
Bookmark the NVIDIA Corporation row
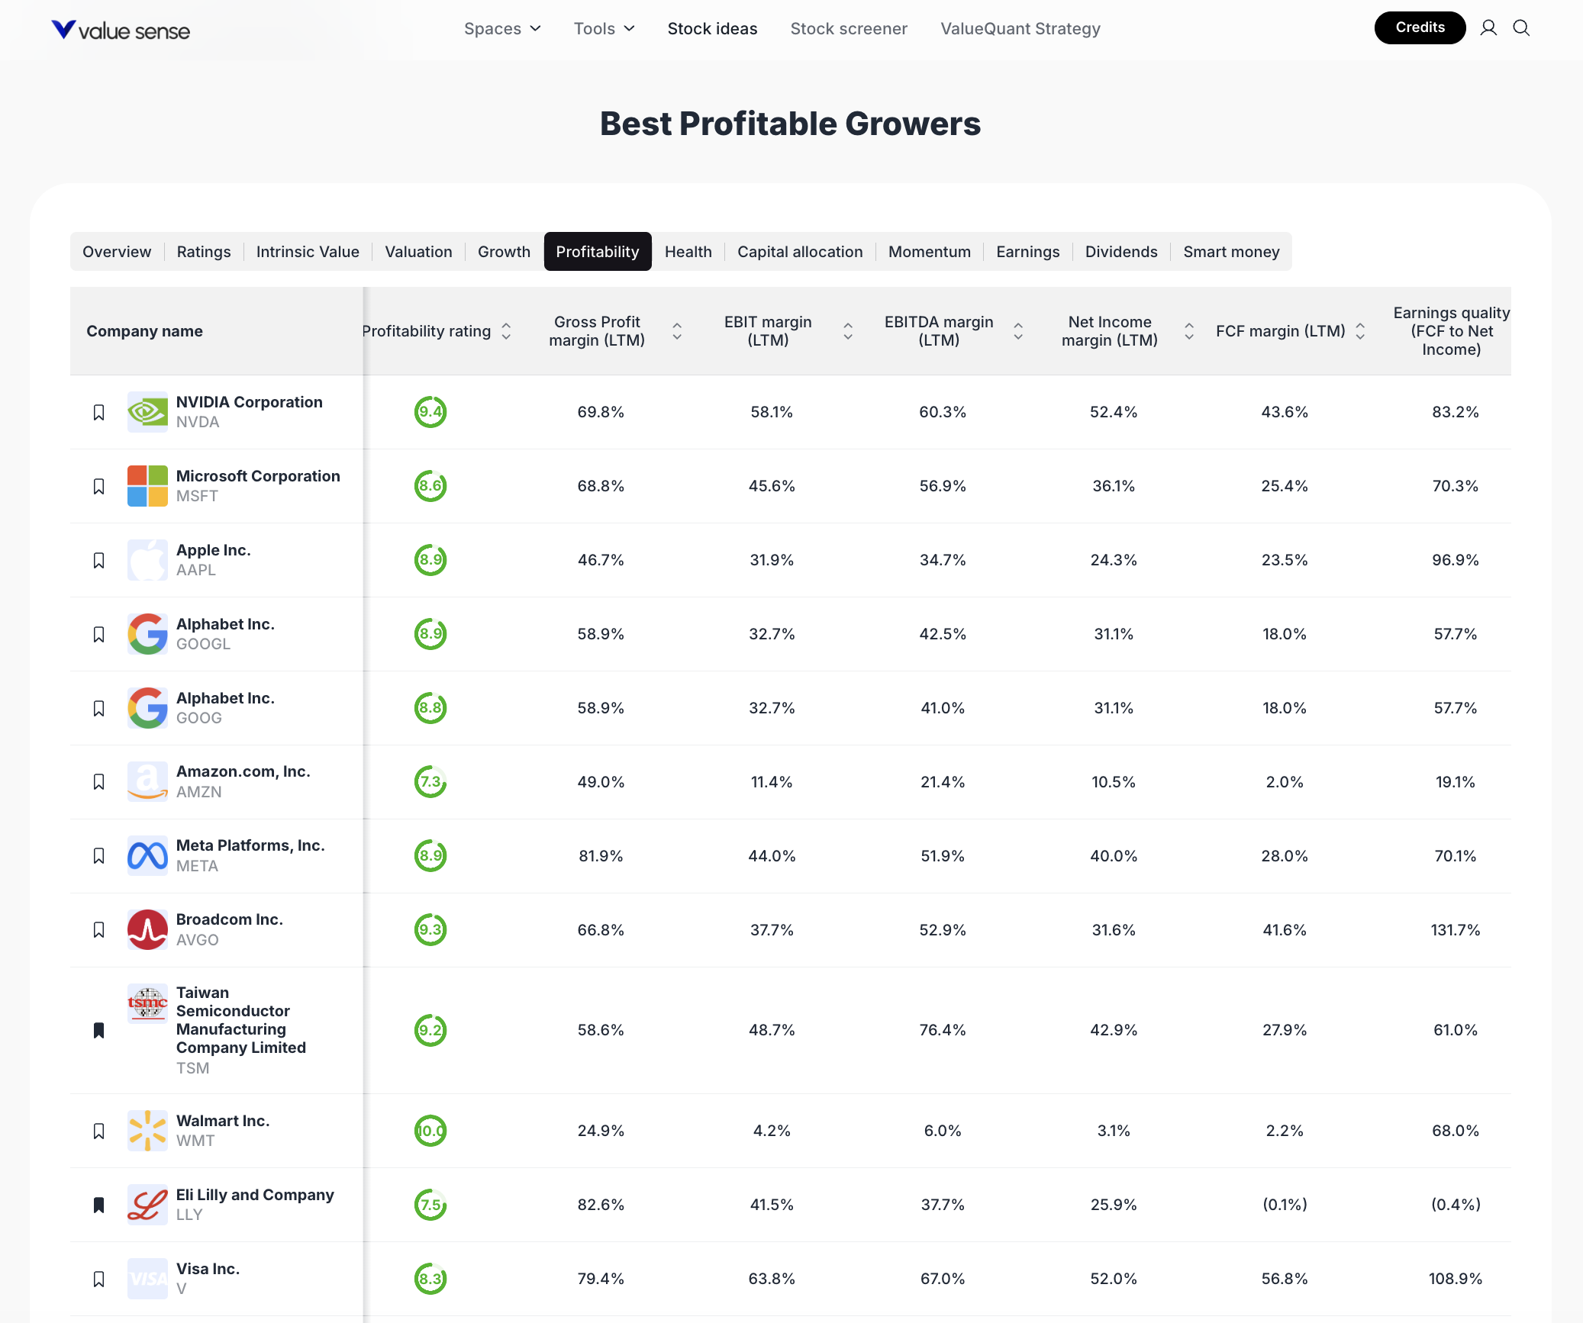click(x=99, y=411)
